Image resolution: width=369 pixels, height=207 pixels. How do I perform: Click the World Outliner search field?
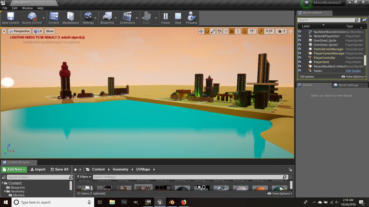[x=326, y=20]
